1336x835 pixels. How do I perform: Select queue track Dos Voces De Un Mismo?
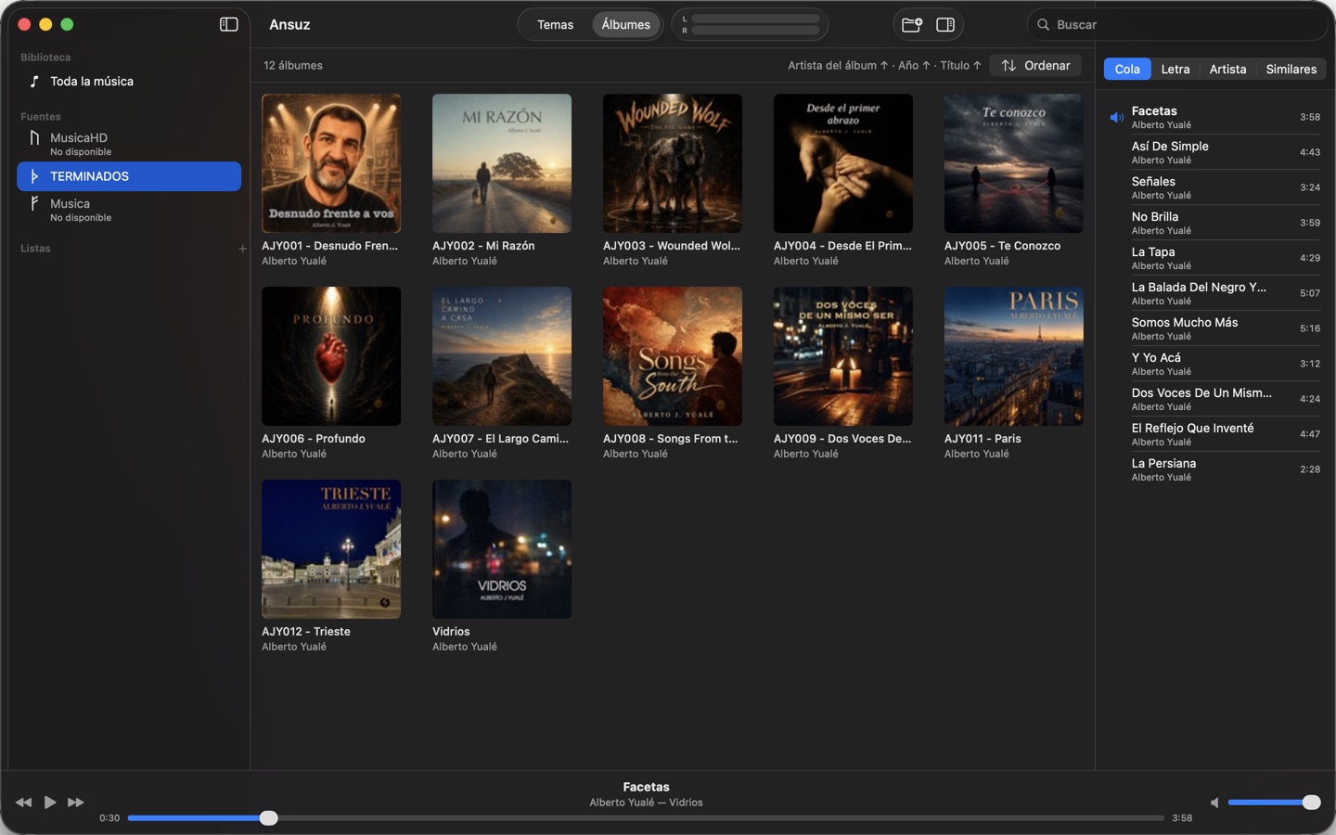point(1214,399)
